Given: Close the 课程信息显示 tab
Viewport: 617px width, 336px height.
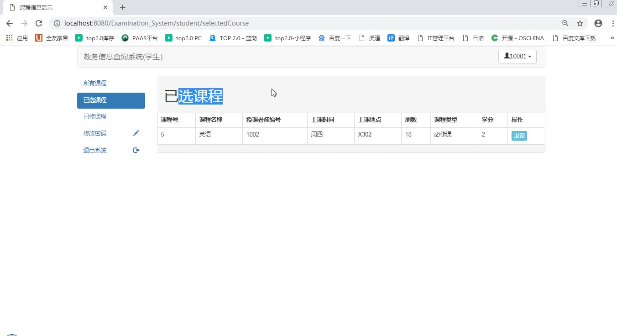Looking at the screenshot, I should pos(105,7).
